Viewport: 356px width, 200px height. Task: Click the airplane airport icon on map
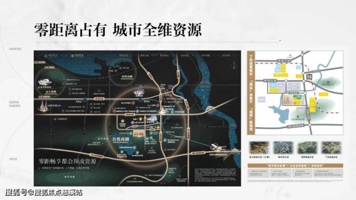[218, 146]
